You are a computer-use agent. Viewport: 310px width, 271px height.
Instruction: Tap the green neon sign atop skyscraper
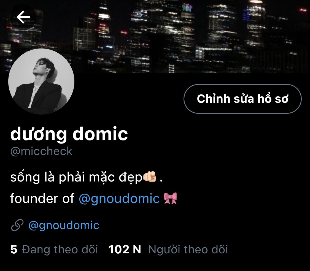[x=187, y=8]
